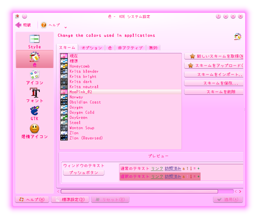258x219 pixels.
Task: Click スキームを削除 button
Action: (214, 92)
